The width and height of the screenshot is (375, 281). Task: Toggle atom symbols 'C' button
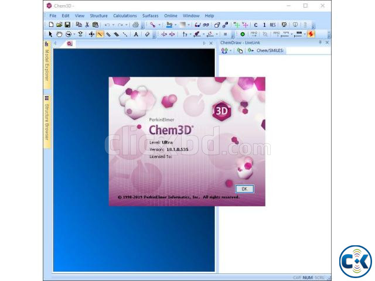pyautogui.click(x=255, y=25)
